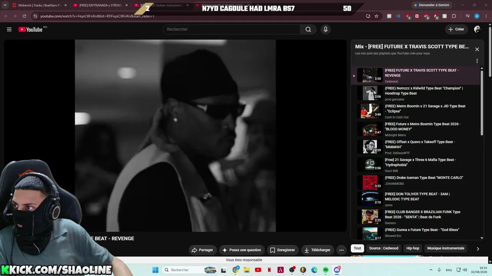Viewport: 492px width, 276px height.
Task: Click the 'Posez une question' button
Action: pos(242,250)
